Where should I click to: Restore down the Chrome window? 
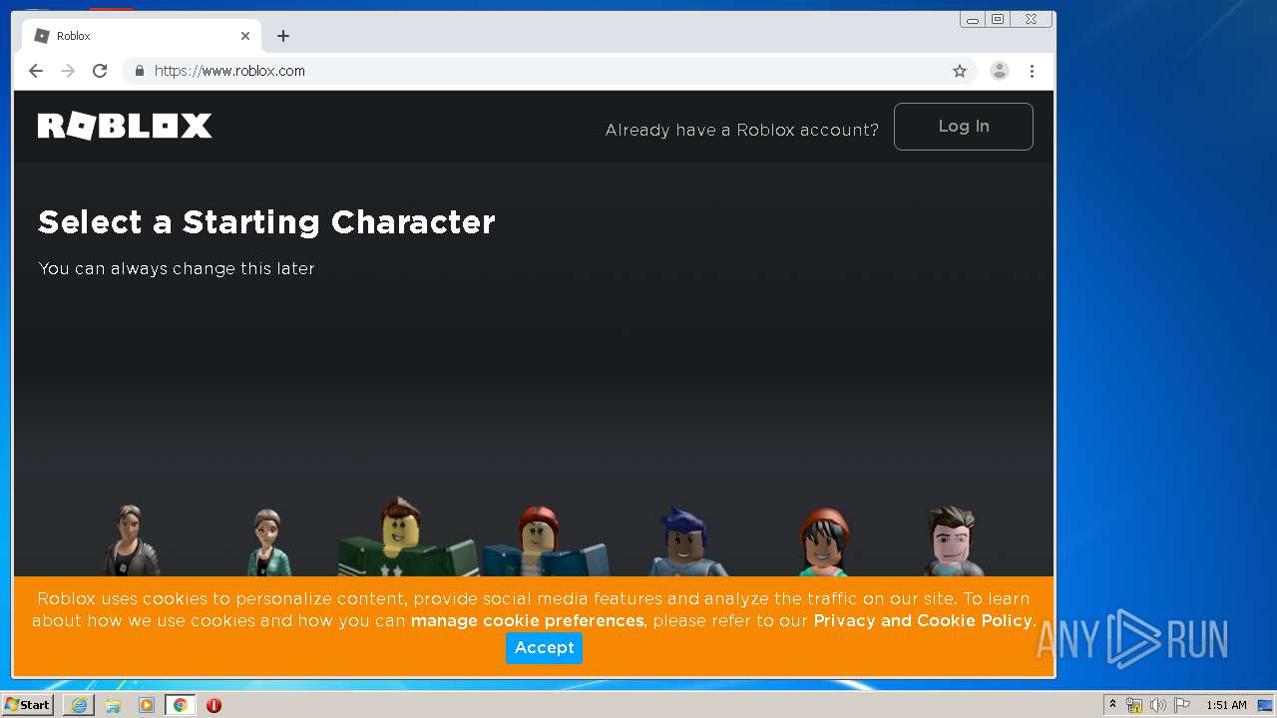tap(998, 19)
